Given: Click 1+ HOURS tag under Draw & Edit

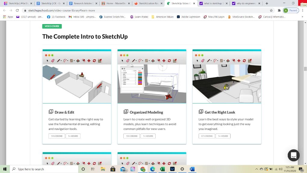Looking at the screenshot, I should pyautogui.click(x=73, y=136).
